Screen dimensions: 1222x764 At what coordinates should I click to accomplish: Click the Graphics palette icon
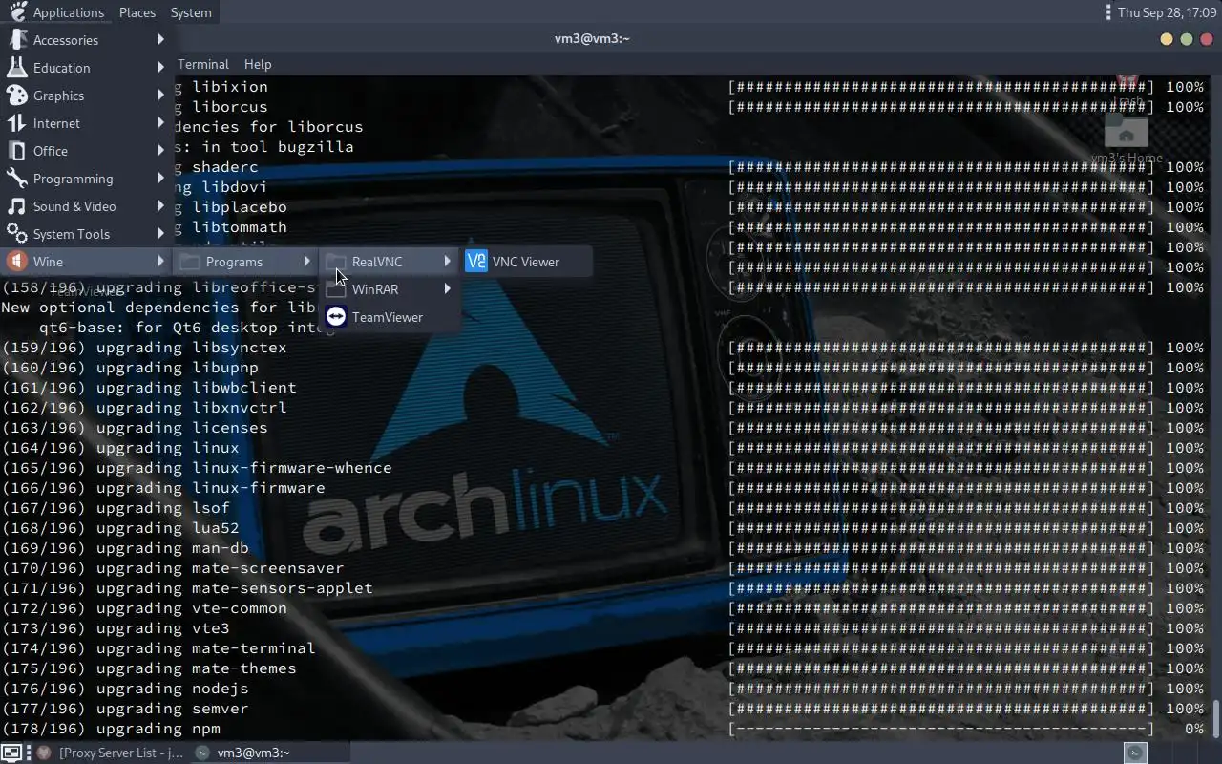click(17, 95)
